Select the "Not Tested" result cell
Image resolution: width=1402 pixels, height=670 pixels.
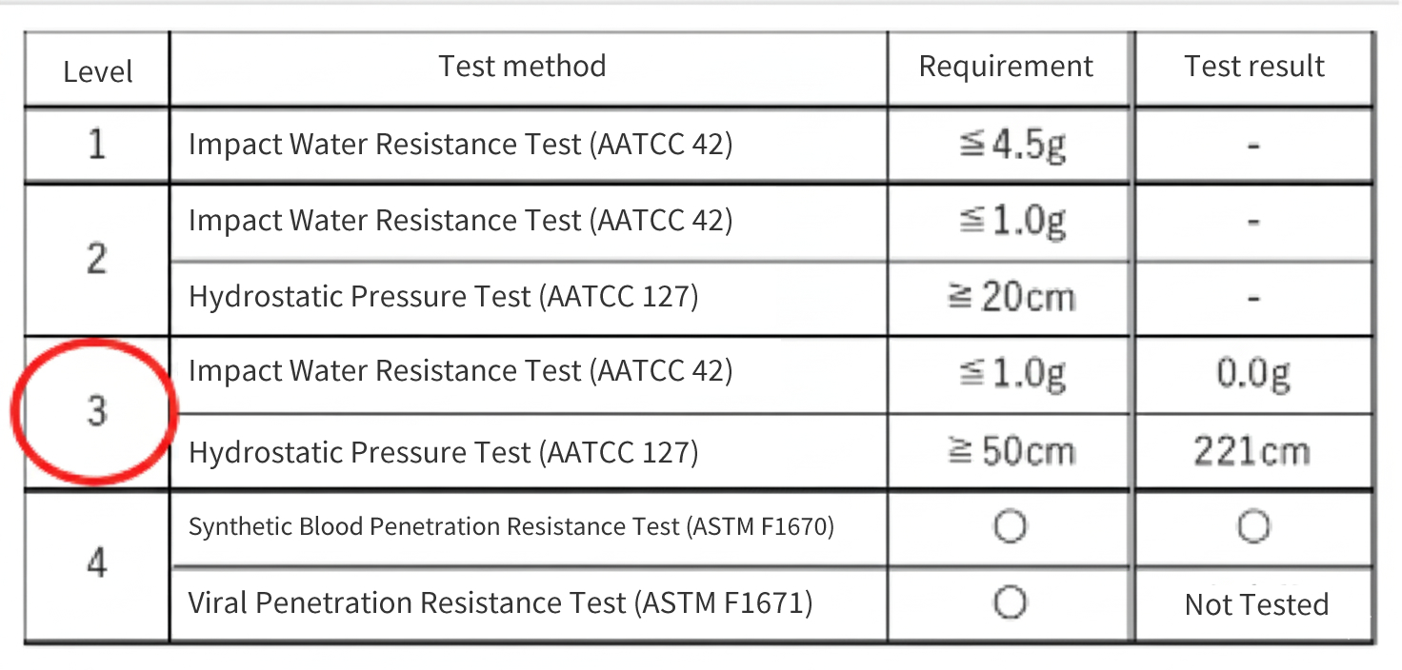pos(1255,604)
